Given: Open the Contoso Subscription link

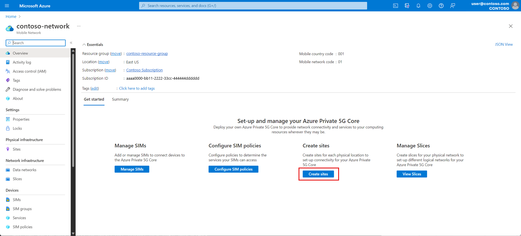Looking at the screenshot, I should click(144, 70).
